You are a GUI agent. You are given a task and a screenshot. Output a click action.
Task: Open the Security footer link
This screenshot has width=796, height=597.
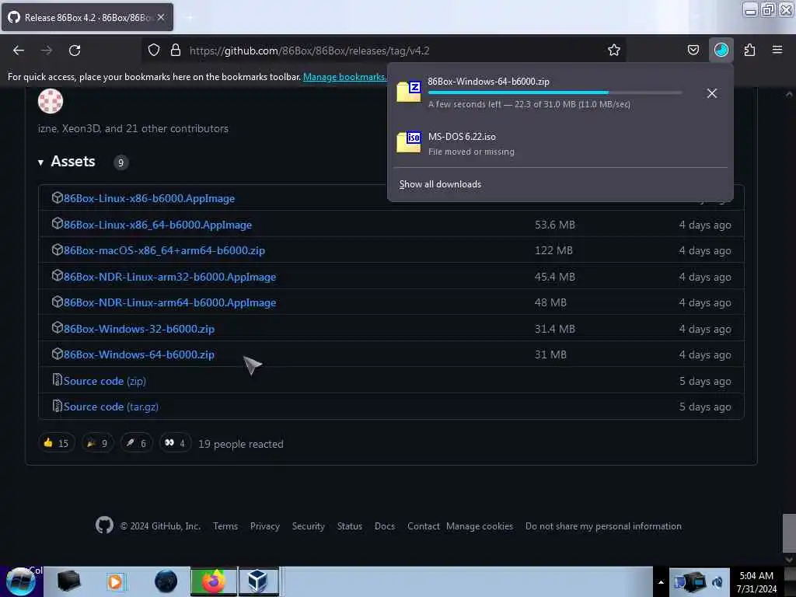tap(308, 526)
